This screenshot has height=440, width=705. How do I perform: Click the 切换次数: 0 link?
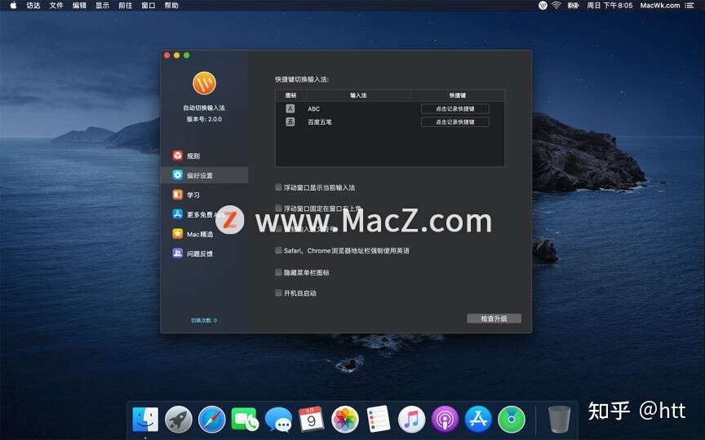204,320
